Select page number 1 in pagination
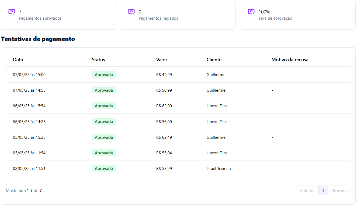Screen dimensions: 357x206 [x=323, y=190]
